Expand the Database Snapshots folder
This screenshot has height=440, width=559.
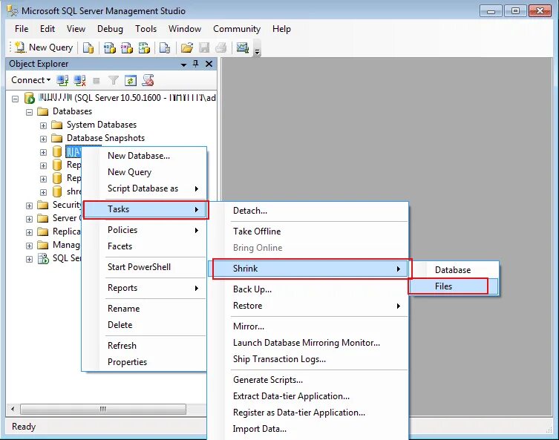[43, 139]
